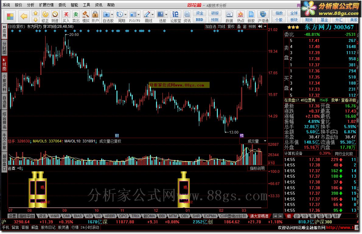This screenshot has width=362, height=234.
Task: Click the 榜 marker on the chart
Action: (242, 136)
